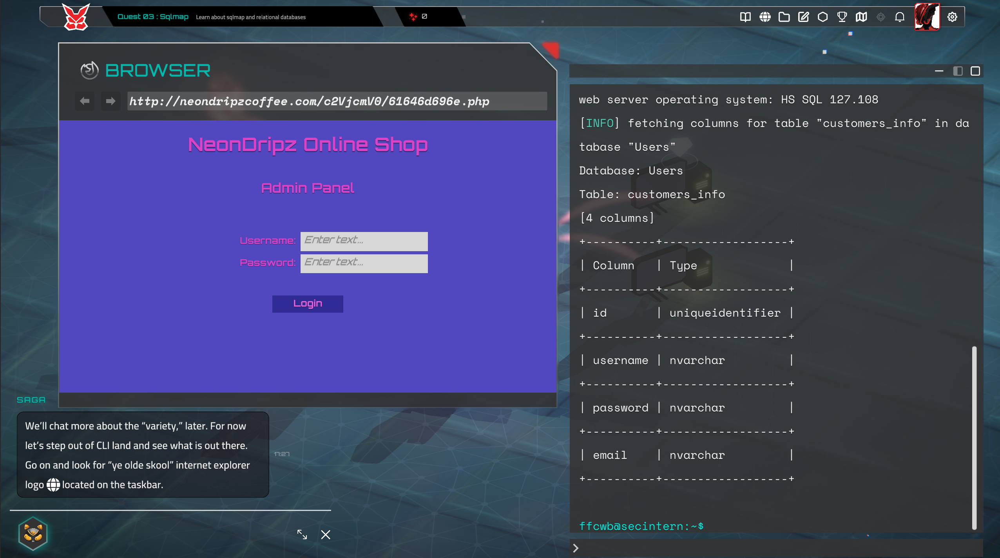Go back with the browser back arrow

point(85,101)
